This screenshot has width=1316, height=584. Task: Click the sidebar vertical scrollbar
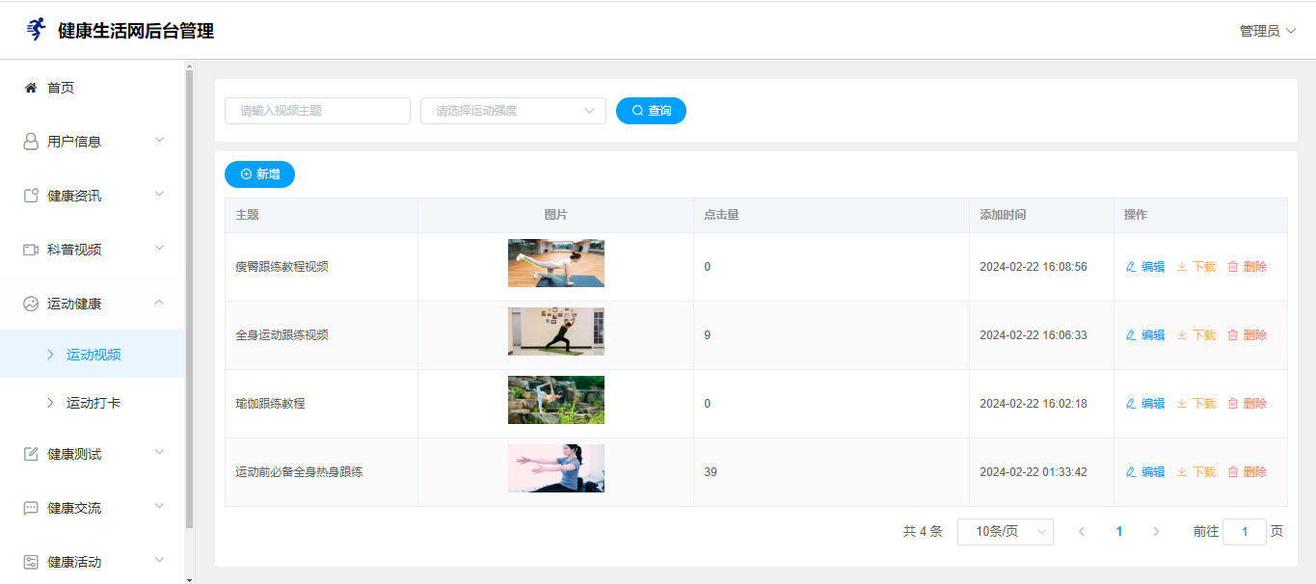pos(189,299)
